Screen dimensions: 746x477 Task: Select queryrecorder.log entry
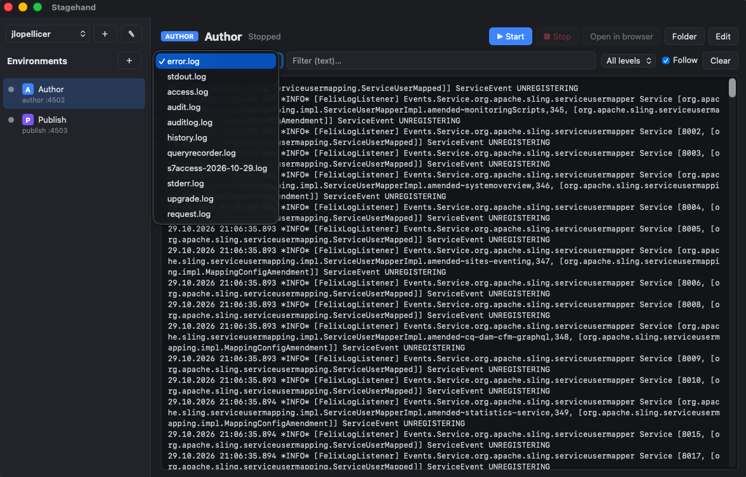tap(216, 153)
